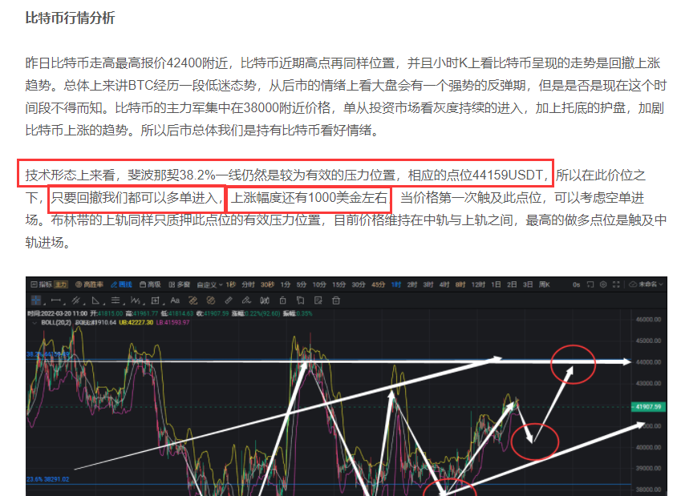Click the edit note icon

click(x=318, y=300)
